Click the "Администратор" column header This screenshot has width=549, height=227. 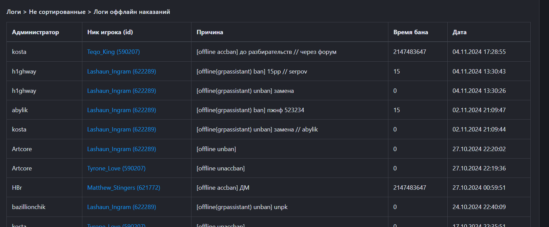35,32
